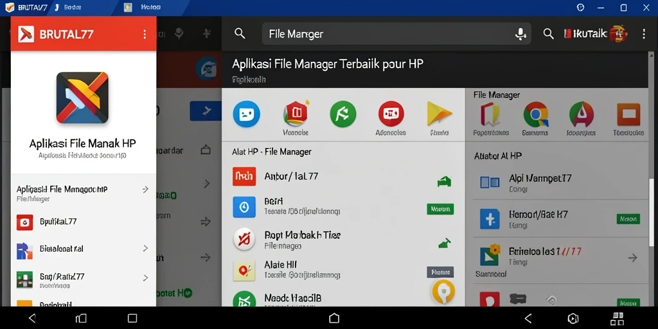The image size is (658, 329).
Task: Open the BRUTAL77 panel three-dot menu
Action: coord(145,34)
